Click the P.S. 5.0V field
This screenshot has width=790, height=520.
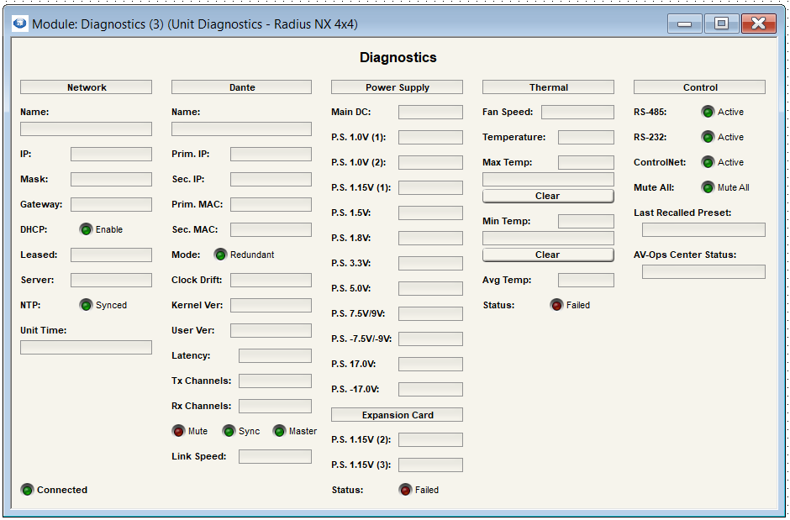[x=431, y=288]
